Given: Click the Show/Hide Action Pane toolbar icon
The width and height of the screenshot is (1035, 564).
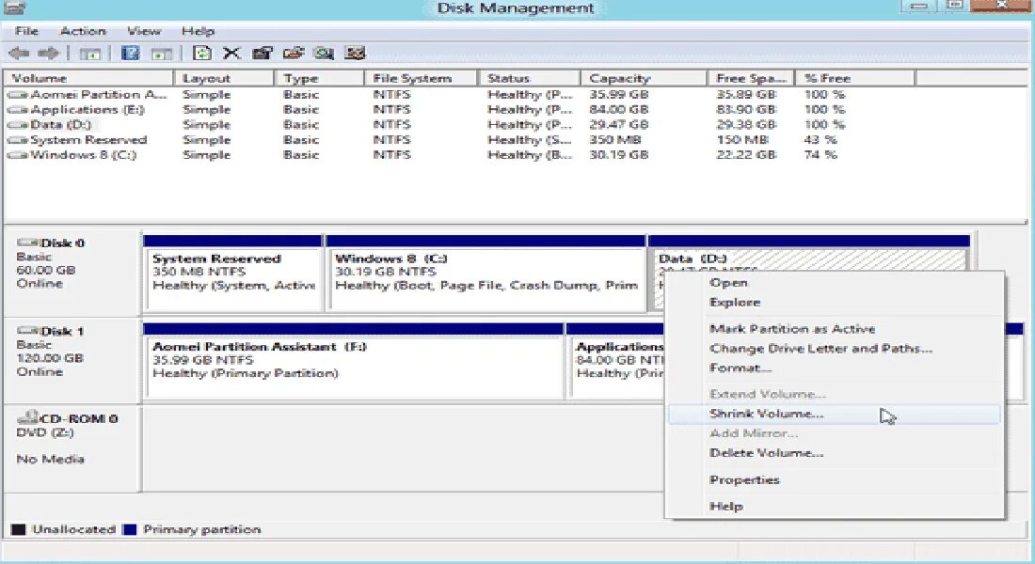Looking at the screenshot, I should (x=162, y=54).
